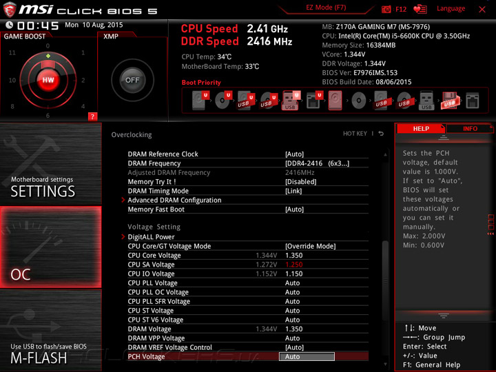Click the CPU PLL SFR Voltage Auto value
The width and height of the screenshot is (496, 372).
click(292, 301)
